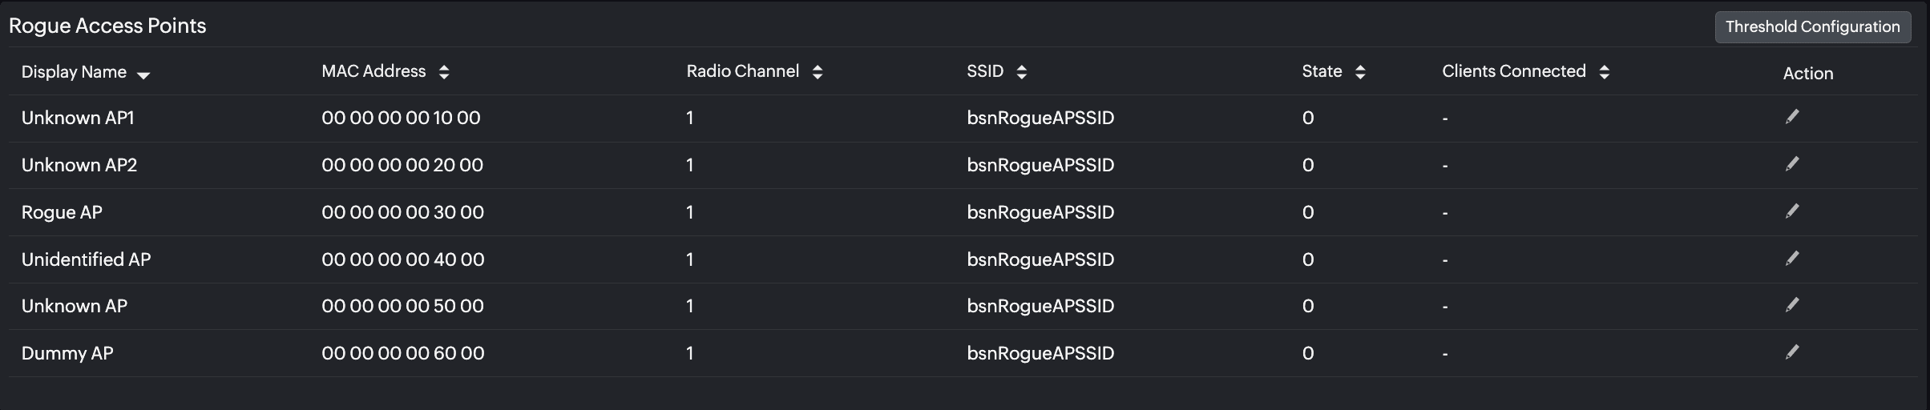Click the edit pencil for Unknown AP
This screenshot has height=410, width=1930.
tap(1792, 305)
